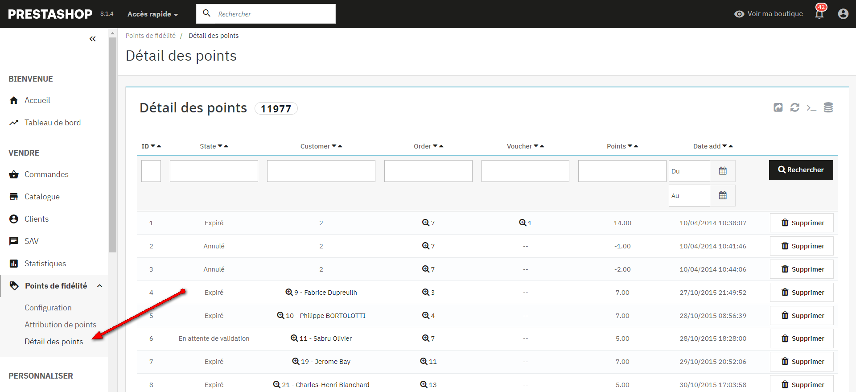
Task: Delete entry for Sabru Olivier
Action: 802,338
